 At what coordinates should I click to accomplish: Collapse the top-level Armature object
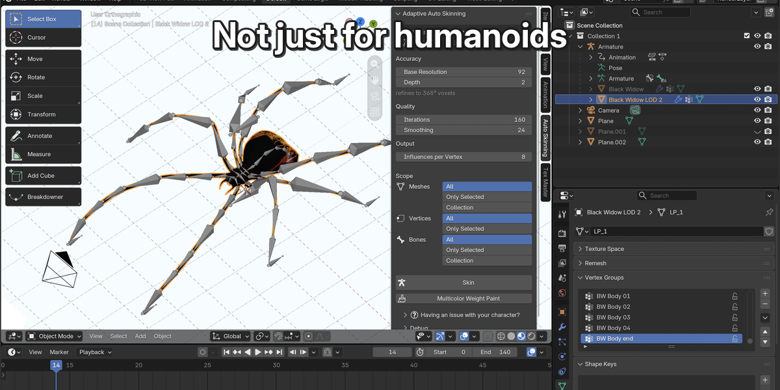[580, 47]
